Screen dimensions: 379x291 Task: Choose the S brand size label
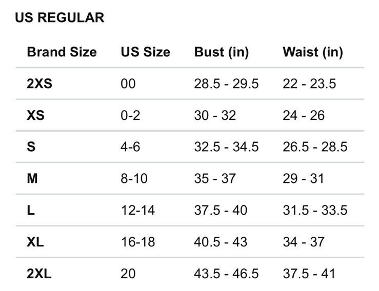coord(31,147)
